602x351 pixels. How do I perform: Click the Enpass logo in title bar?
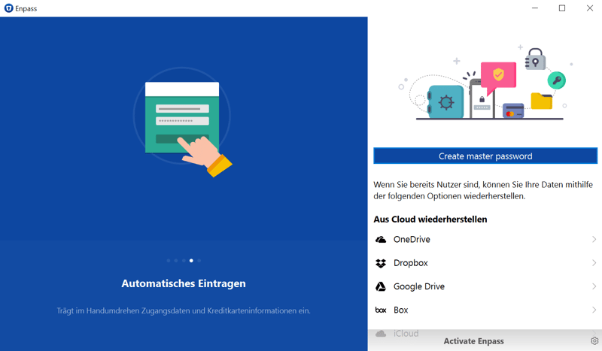point(9,8)
